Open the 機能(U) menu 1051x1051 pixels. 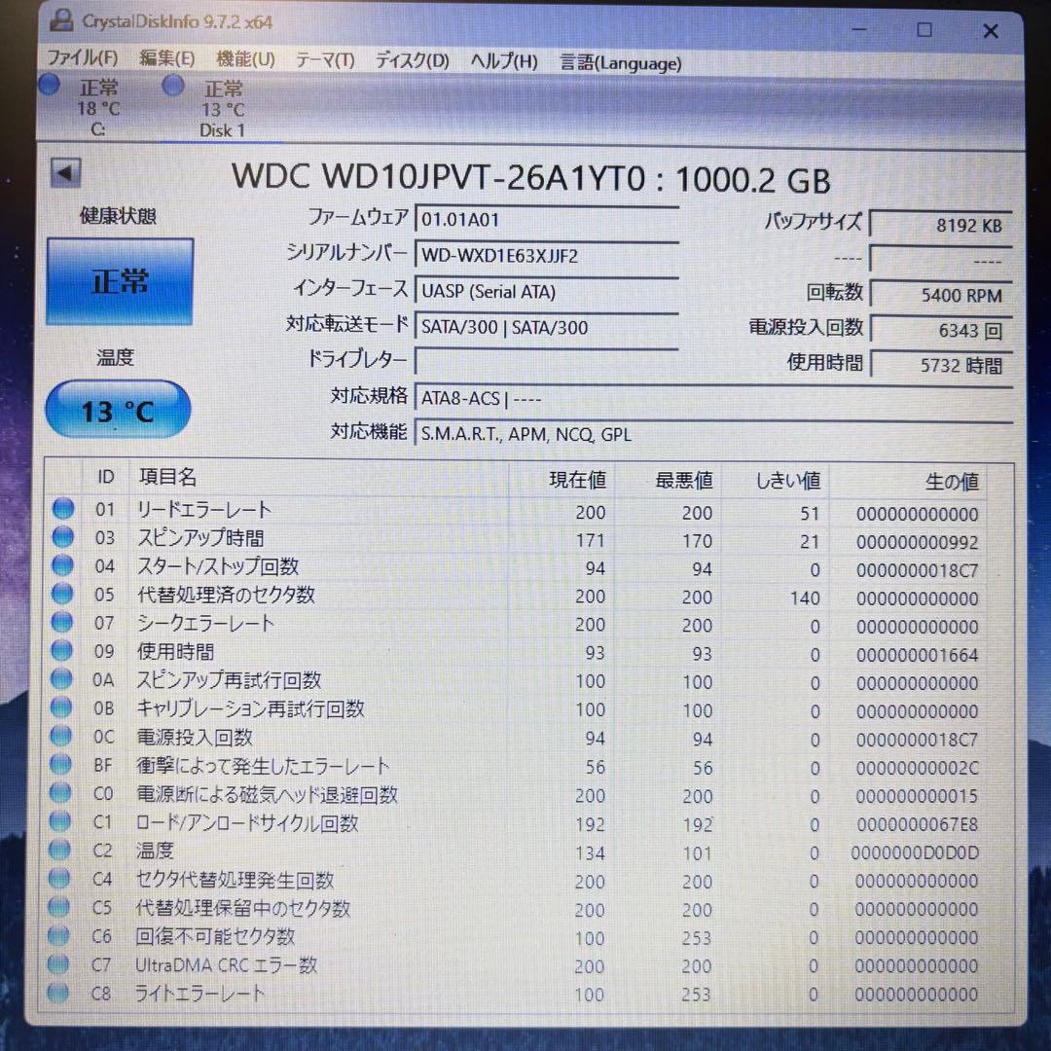coord(245,59)
